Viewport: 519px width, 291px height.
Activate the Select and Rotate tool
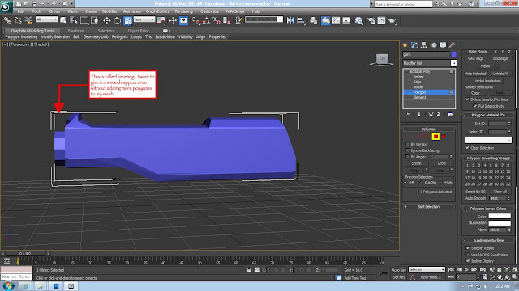pyautogui.click(x=117, y=21)
